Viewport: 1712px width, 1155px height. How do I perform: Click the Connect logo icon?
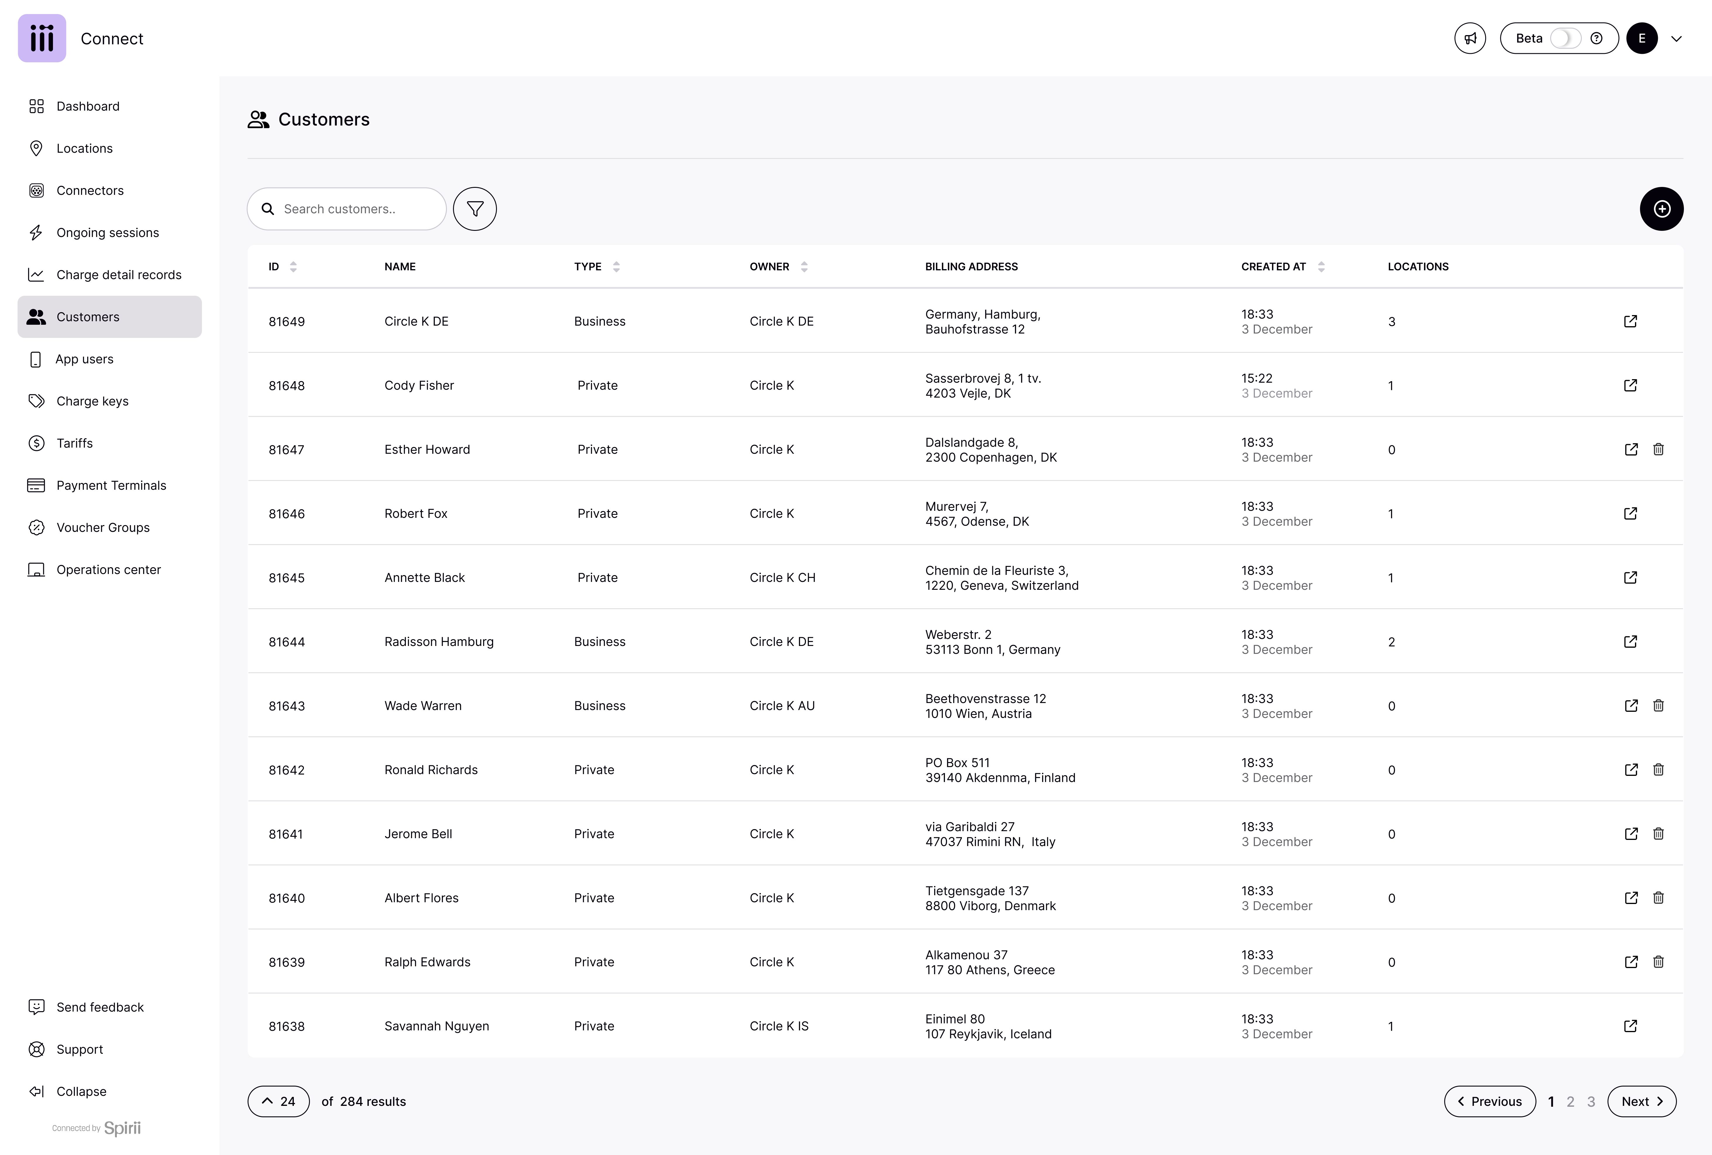tap(42, 38)
